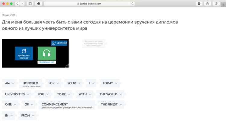The height and width of the screenshot is (136, 226).
Task: Open a new tab with the plus button
Action: (223, 5)
